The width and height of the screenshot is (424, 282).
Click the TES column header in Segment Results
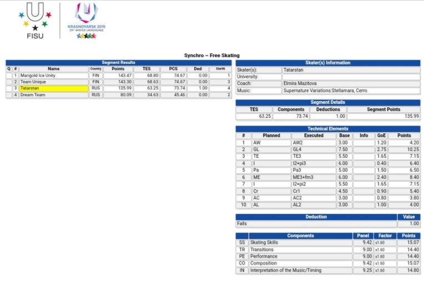[147, 69]
